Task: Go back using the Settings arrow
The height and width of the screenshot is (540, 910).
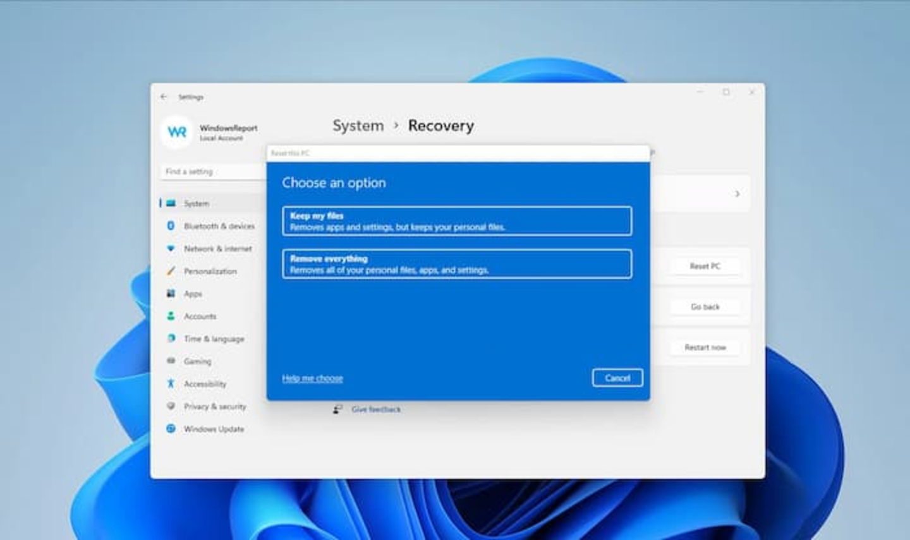Action: pyautogui.click(x=164, y=97)
